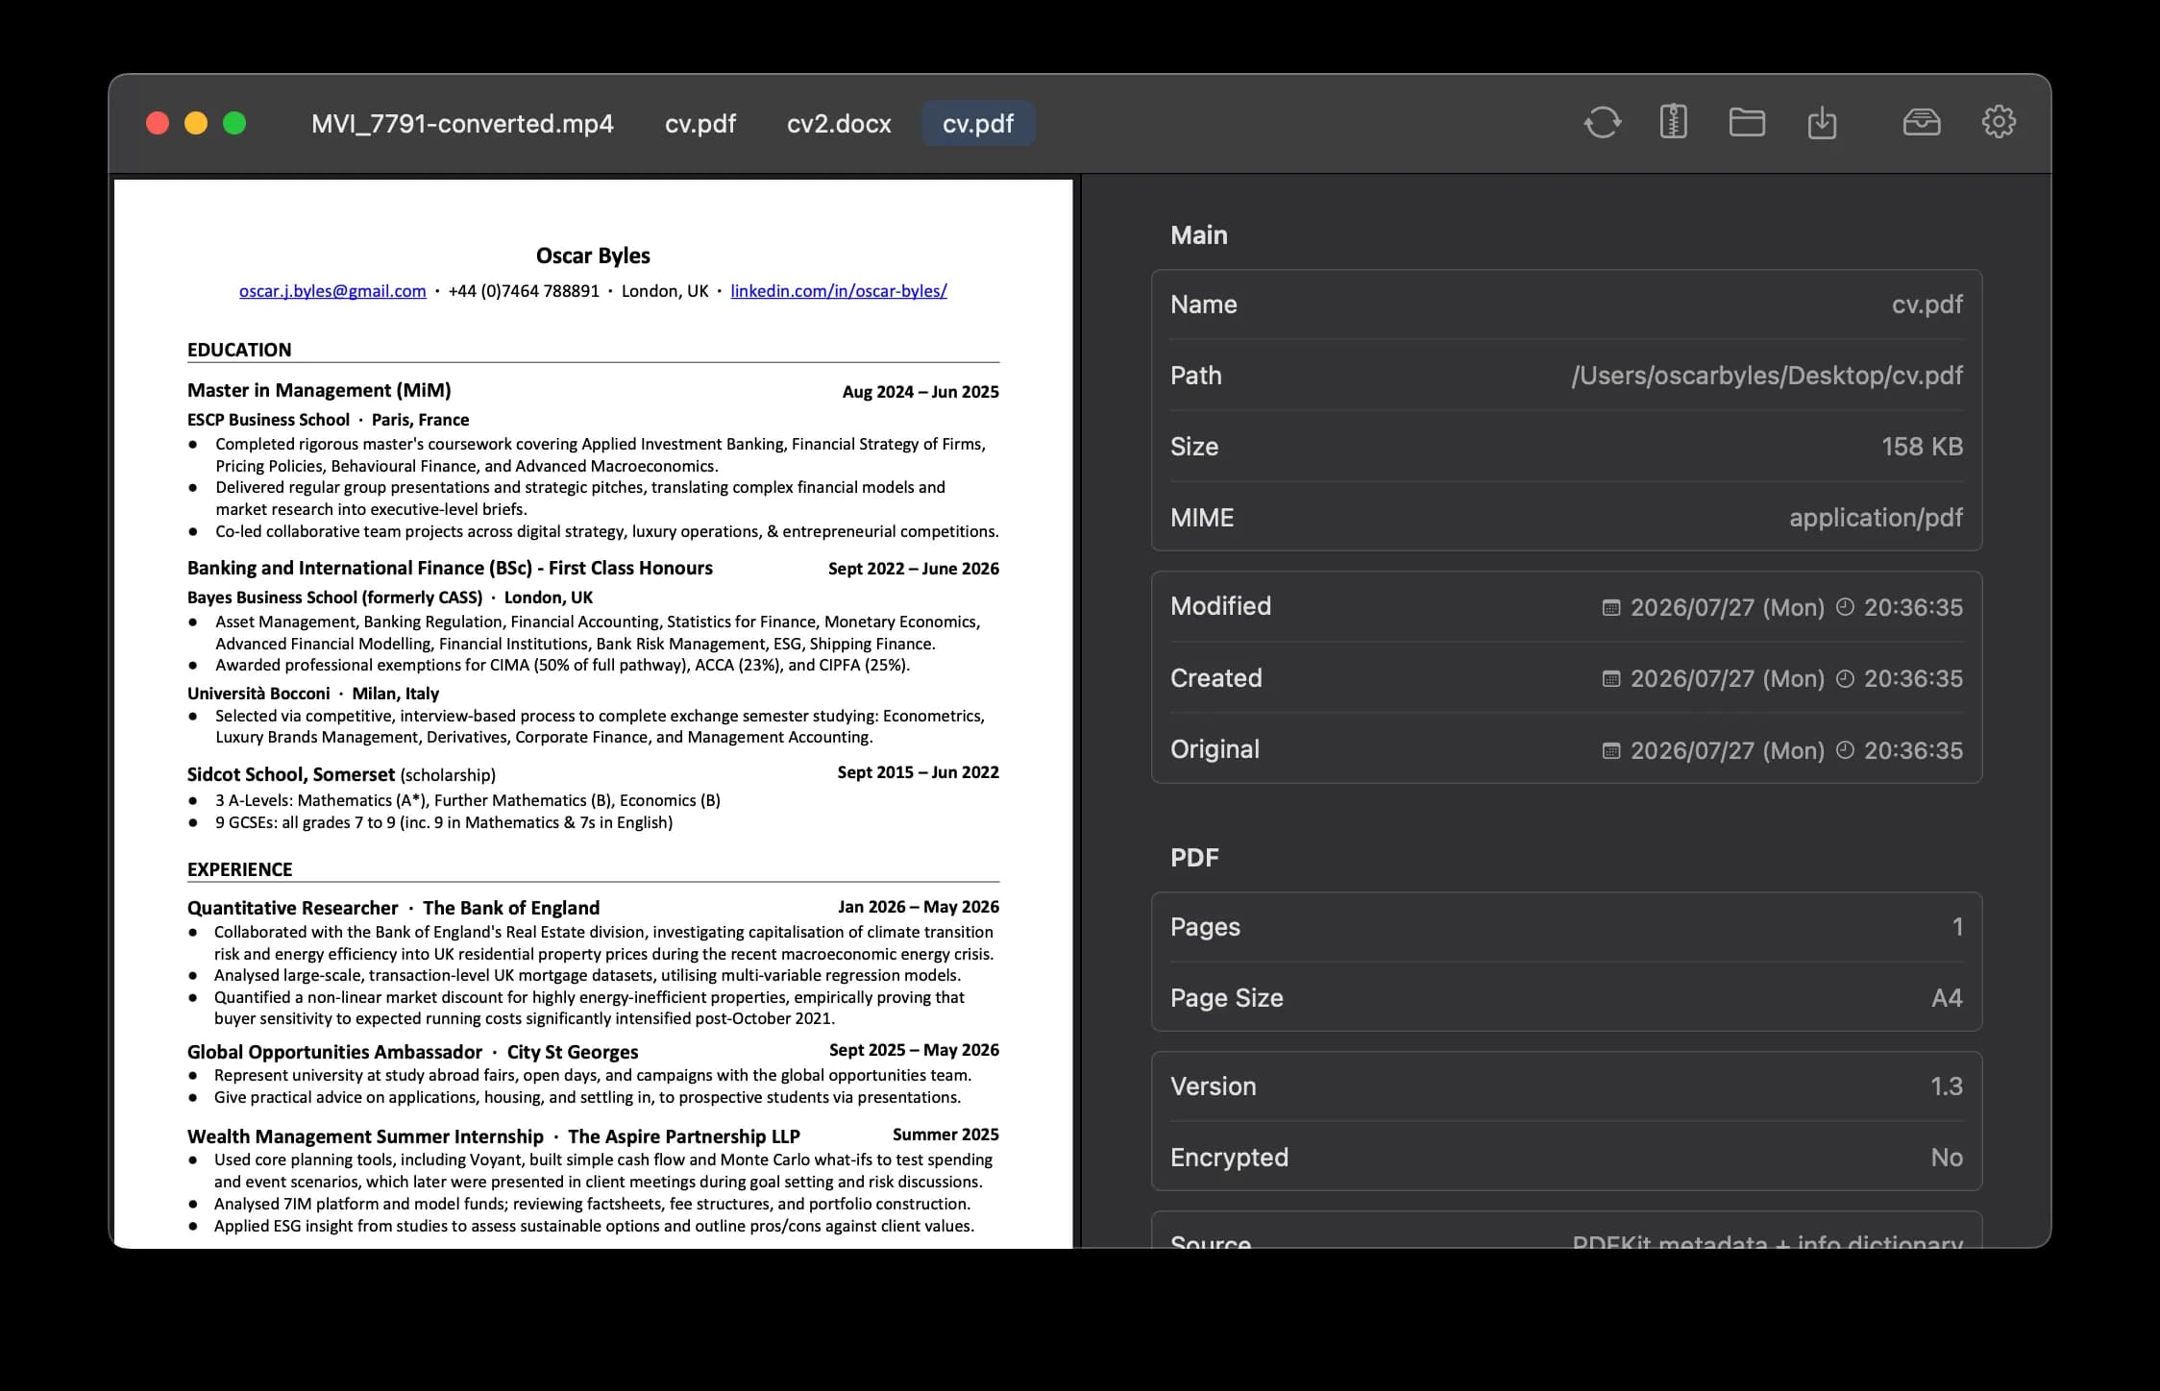Click clock icon in Modified row
The height and width of the screenshot is (1391, 2160).
(1845, 606)
